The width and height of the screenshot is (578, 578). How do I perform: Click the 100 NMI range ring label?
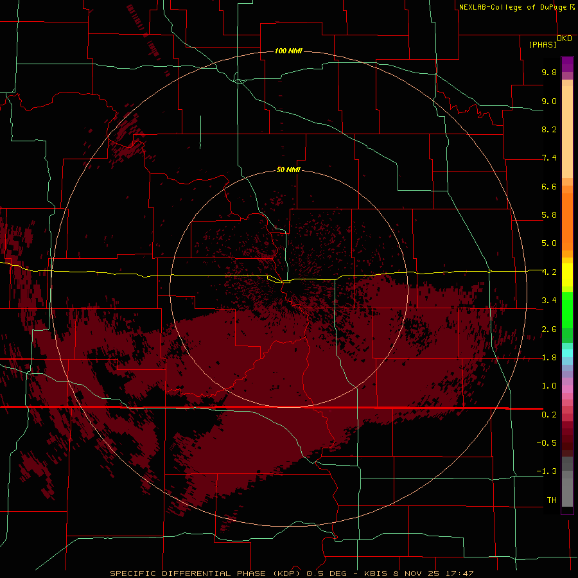(x=288, y=51)
